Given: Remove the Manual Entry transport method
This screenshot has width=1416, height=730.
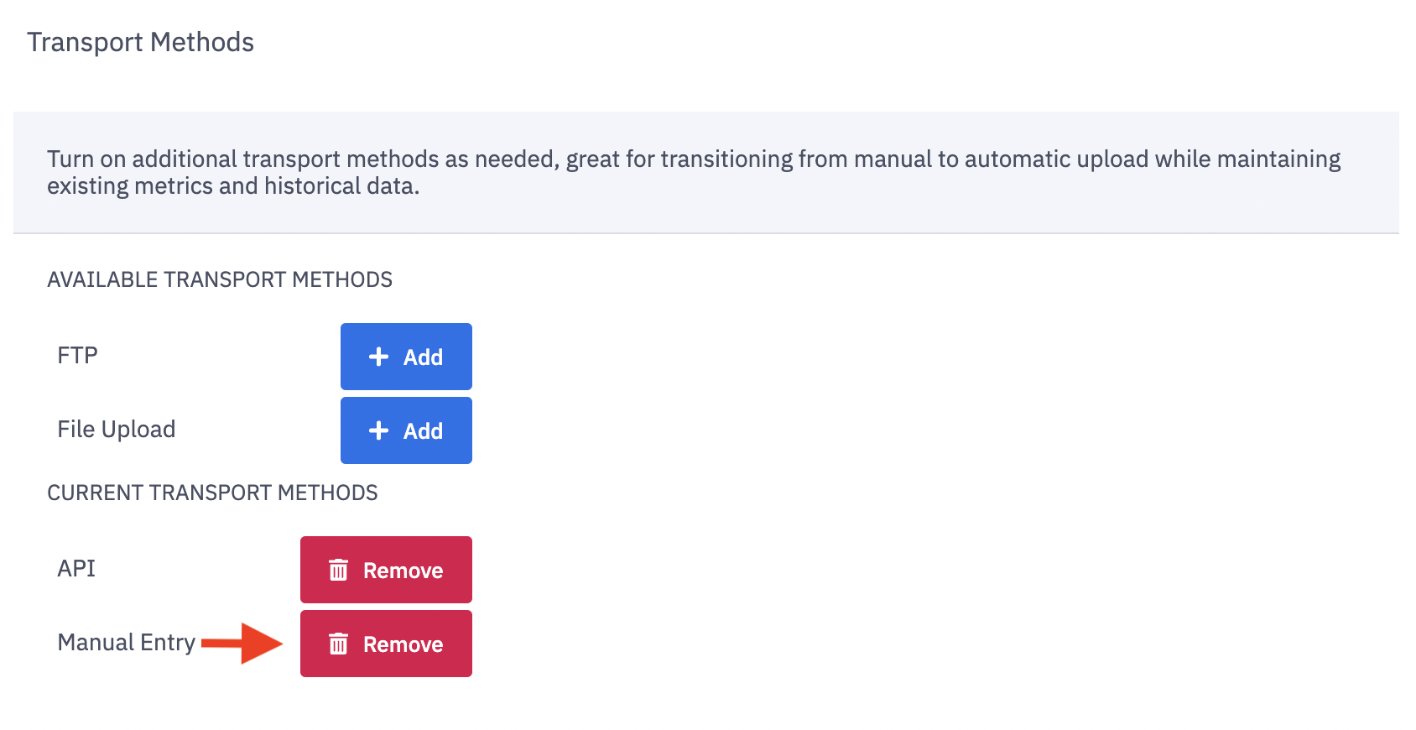Looking at the screenshot, I should 386,644.
